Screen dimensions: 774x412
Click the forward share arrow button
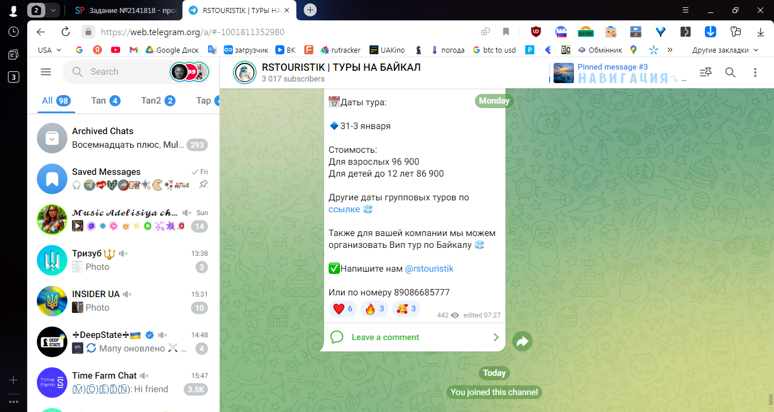click(522, 341)
